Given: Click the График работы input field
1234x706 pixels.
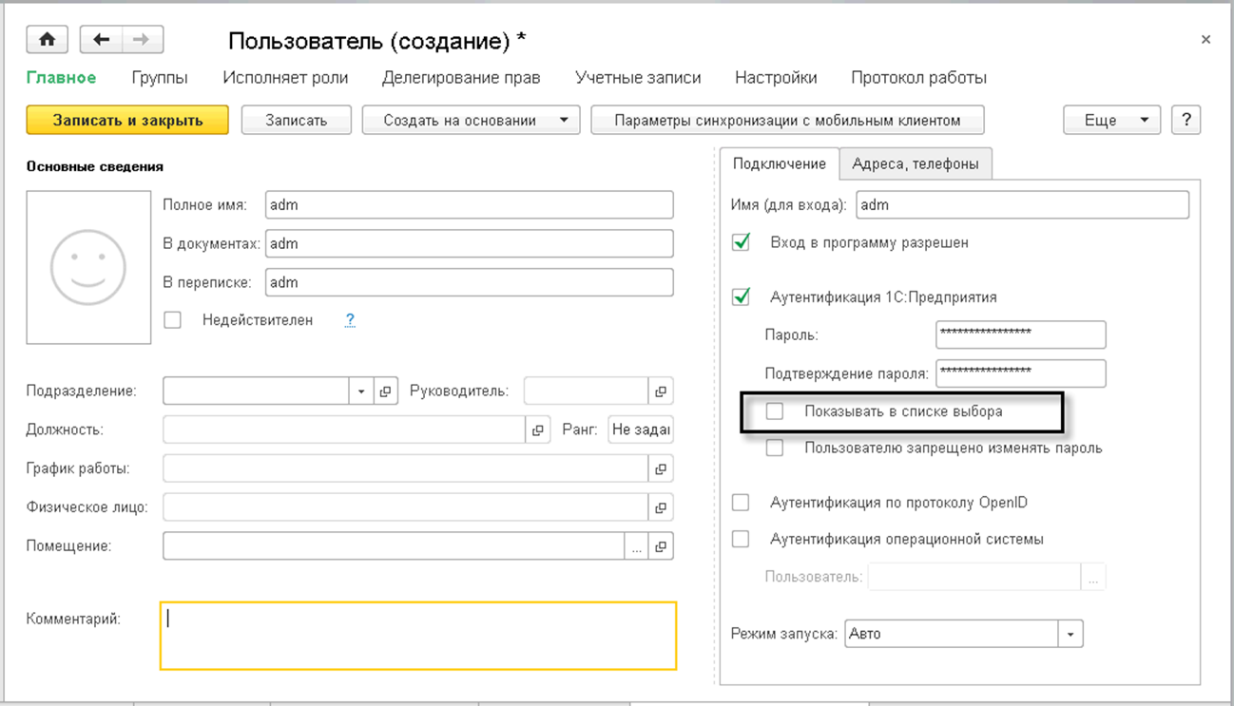Looking at the screenshot, I should 406,468.
